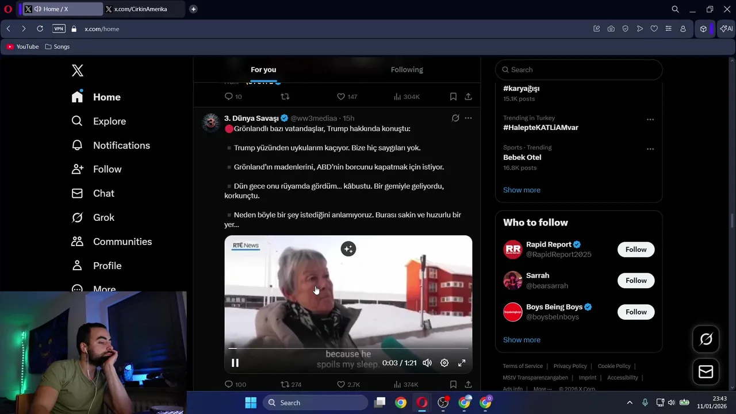Image resolution: width=736 pixels, height=414 pixels.
Task: Click the taskbar Search box
Action: click(316, 402)
